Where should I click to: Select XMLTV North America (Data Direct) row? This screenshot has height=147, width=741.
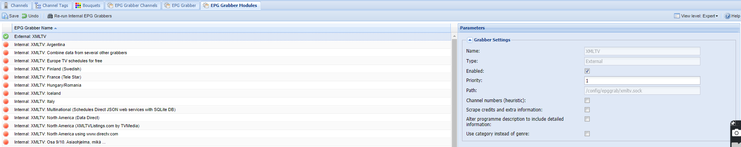[226, 118]
